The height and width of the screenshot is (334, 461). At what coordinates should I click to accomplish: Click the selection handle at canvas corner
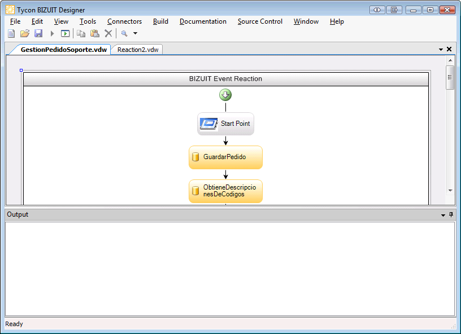(21, 70)
